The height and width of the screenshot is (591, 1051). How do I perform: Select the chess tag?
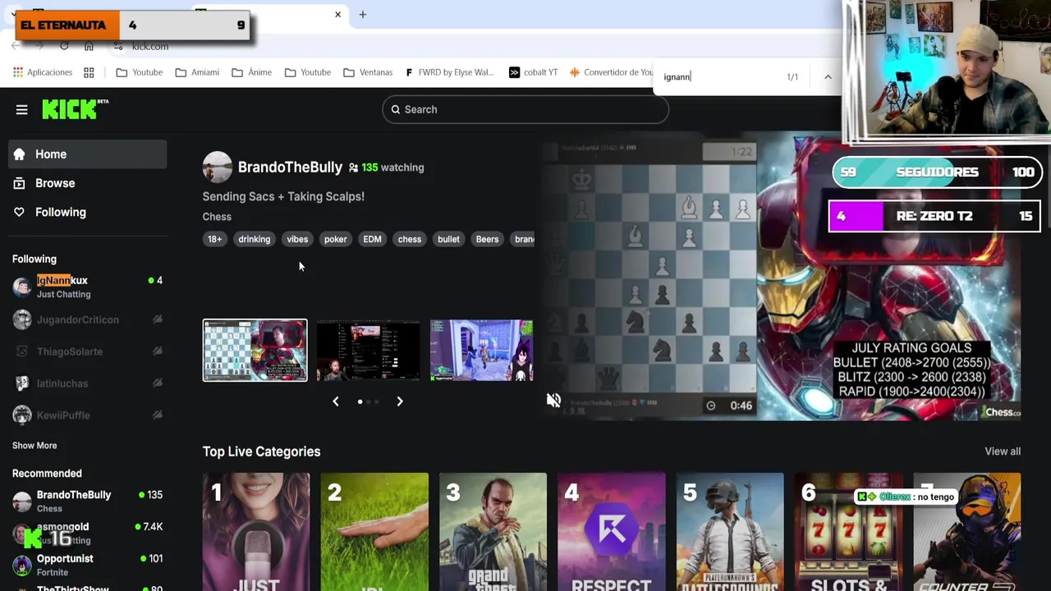pos(409,239)
